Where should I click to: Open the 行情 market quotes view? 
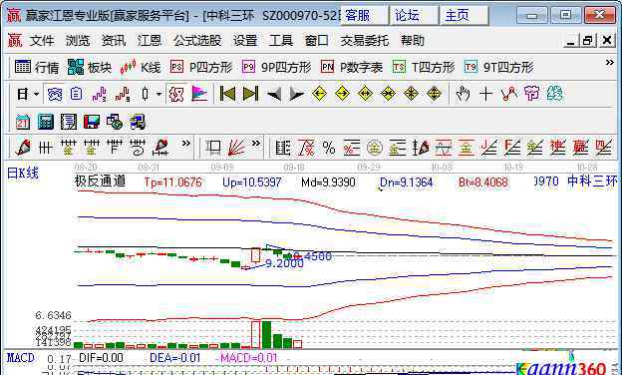pos(37,67)
